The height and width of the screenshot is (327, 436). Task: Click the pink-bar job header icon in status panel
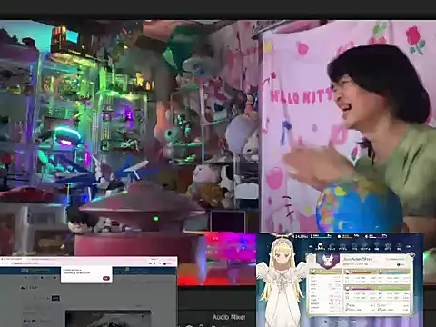tap(347, 288)
